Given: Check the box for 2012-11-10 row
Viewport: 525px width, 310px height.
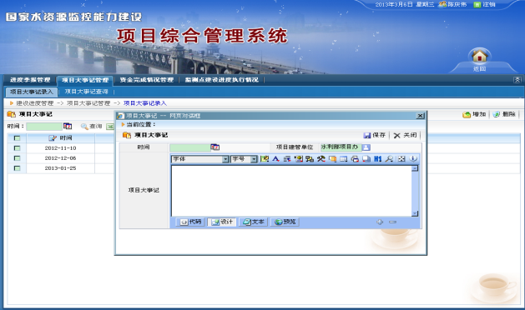Looking at the screenshot, I should (17, 147).
